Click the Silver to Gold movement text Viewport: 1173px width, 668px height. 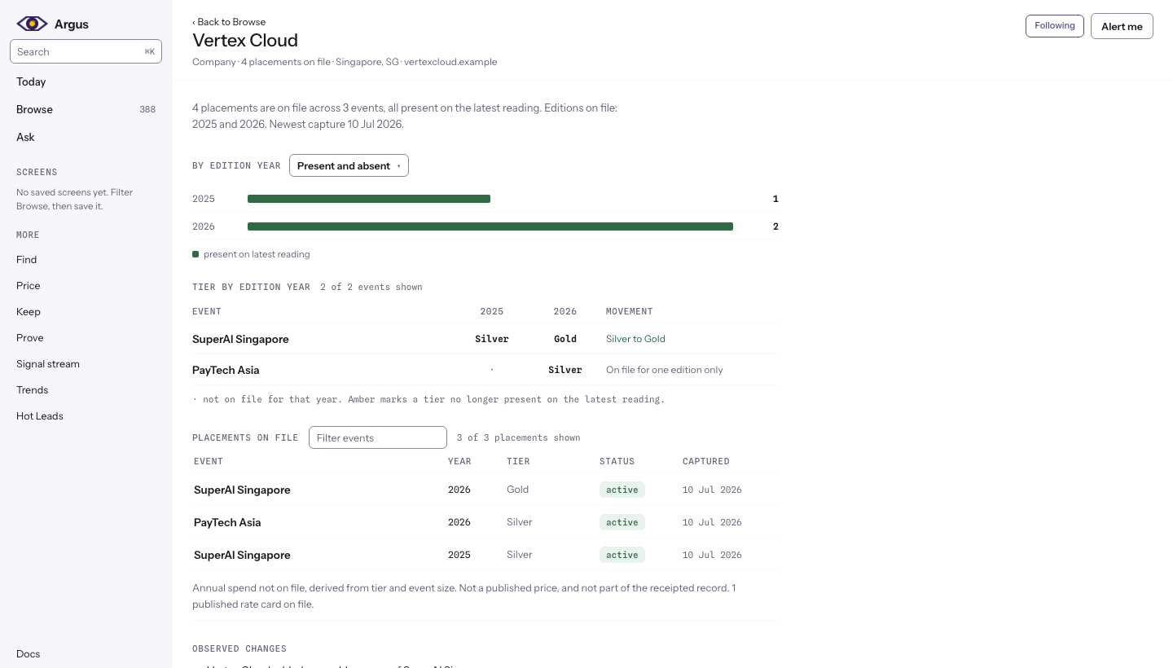[635, 339]
